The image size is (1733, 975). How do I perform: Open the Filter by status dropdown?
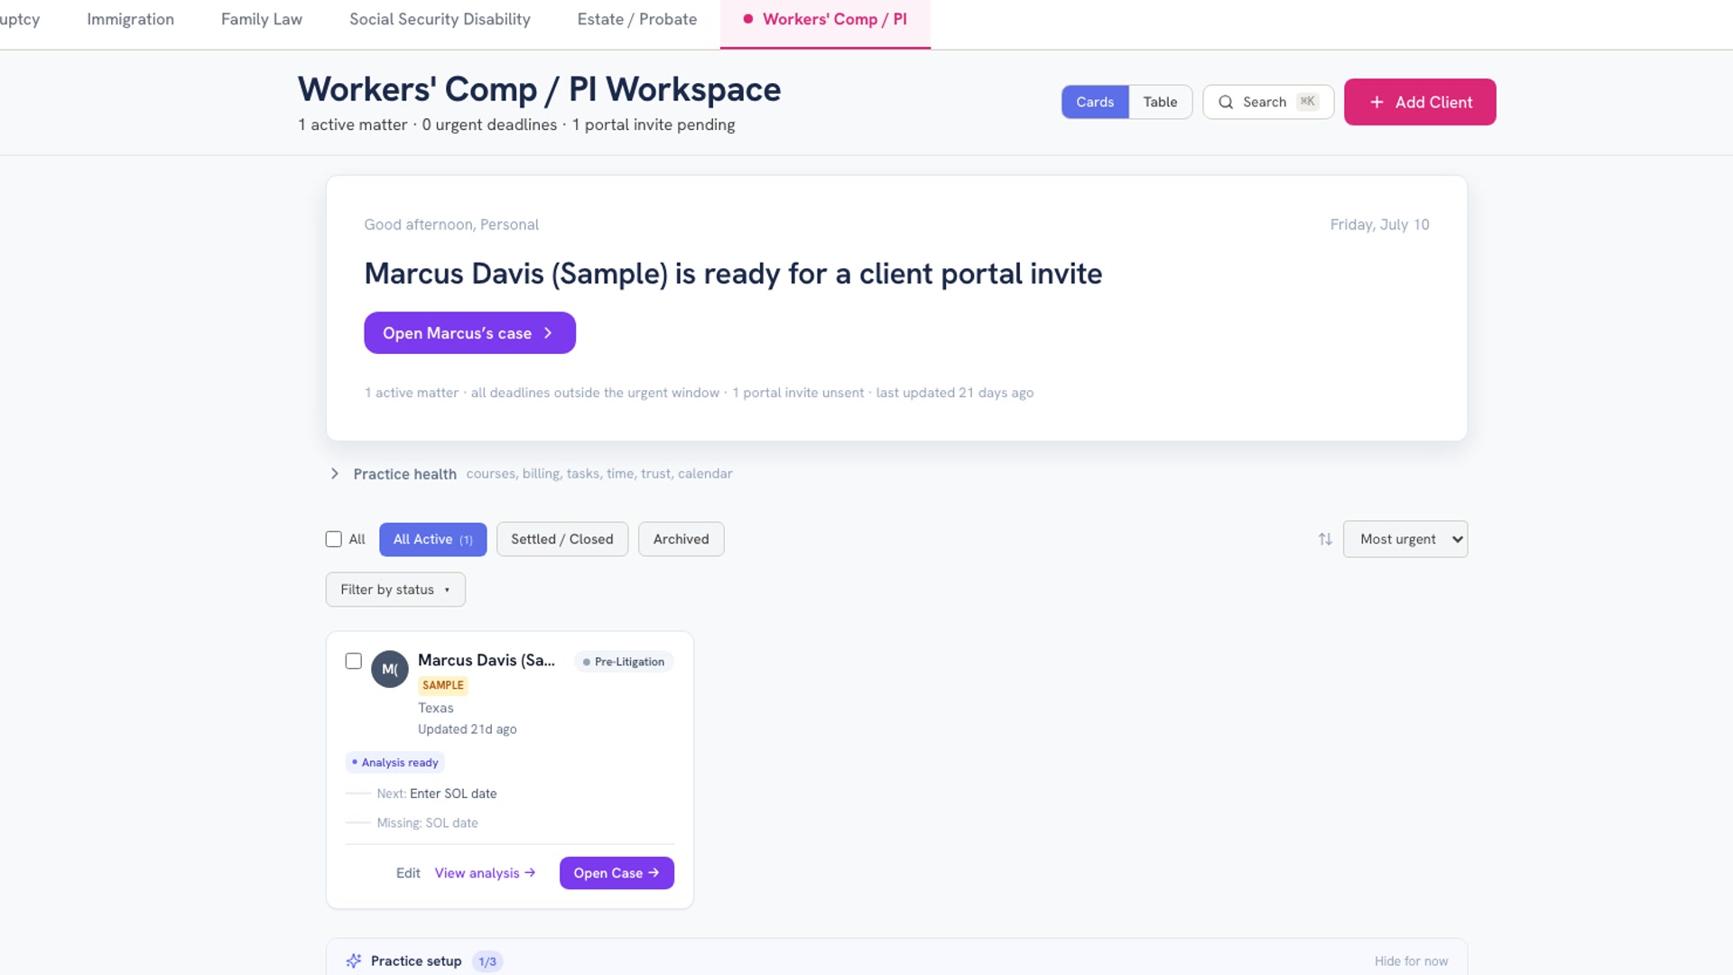coord(395,590)
